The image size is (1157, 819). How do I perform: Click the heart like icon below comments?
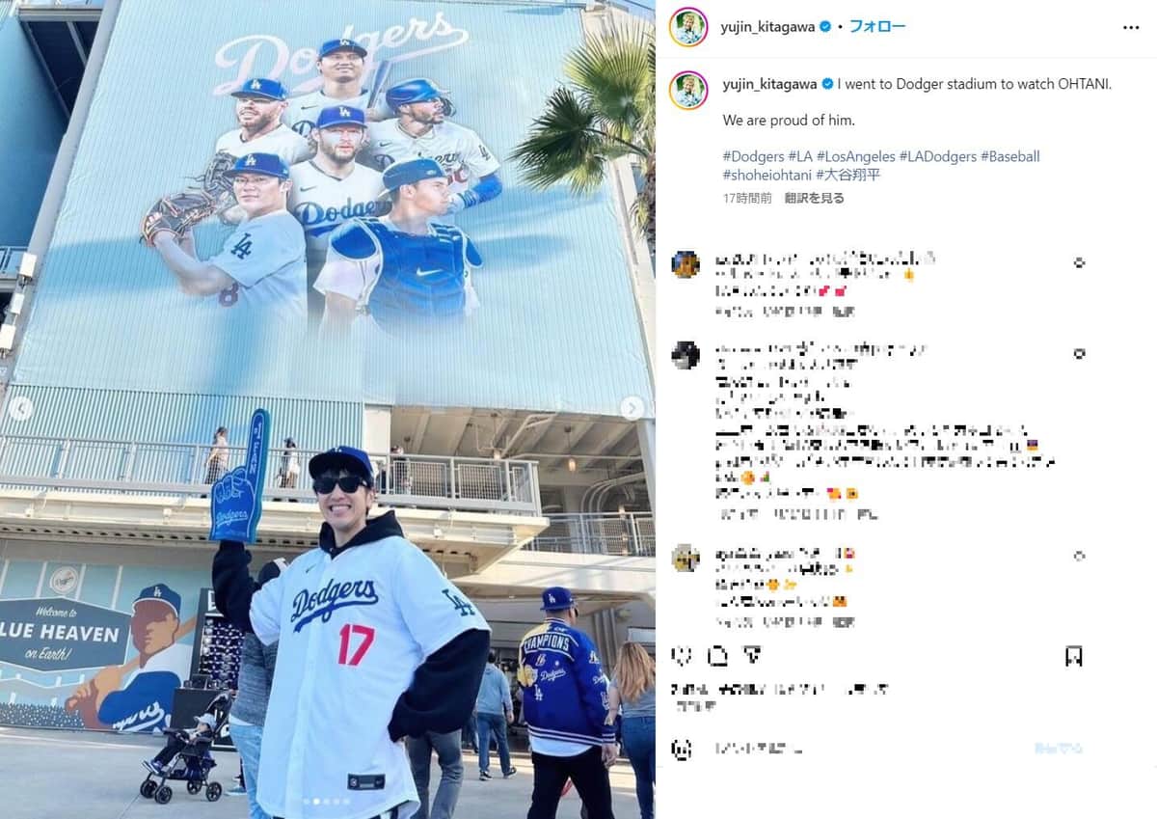point(682,656)
